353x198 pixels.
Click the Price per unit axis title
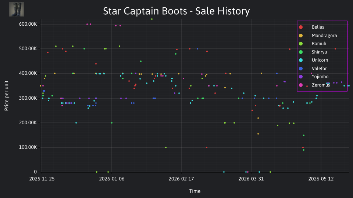(6, 96)
